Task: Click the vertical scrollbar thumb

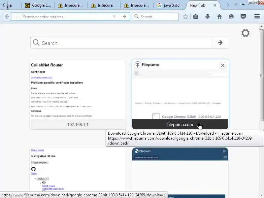Action: [261, 75]
